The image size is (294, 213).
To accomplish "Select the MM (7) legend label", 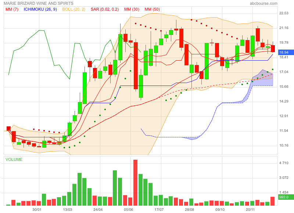I will 12,10.
